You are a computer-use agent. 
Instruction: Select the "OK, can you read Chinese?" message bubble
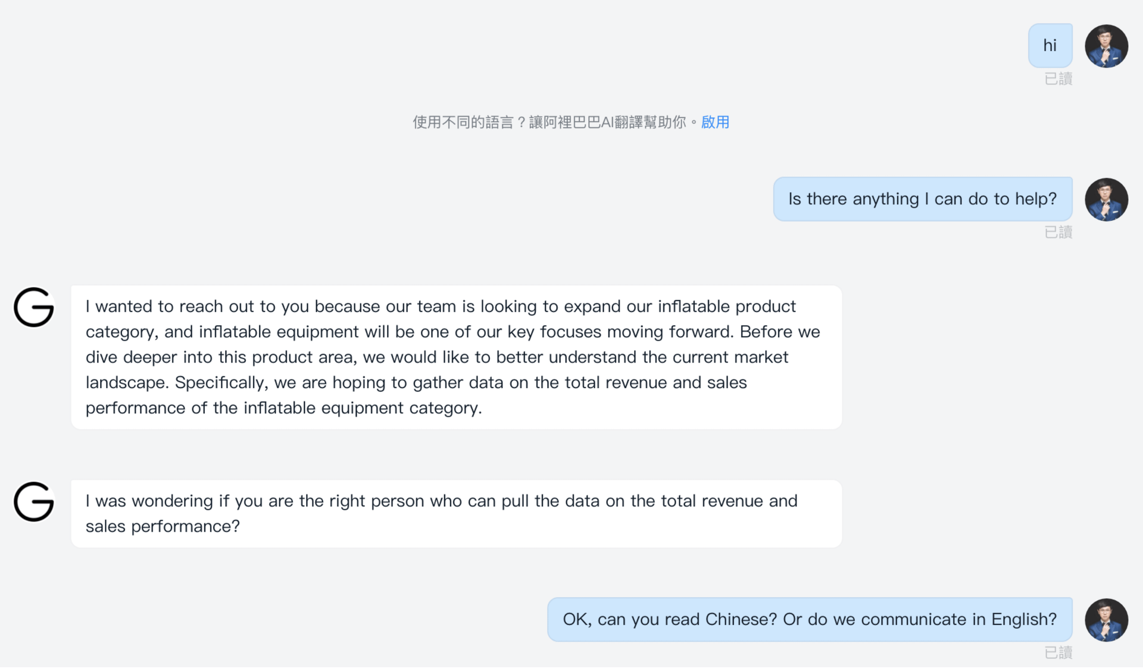[x=809, y=619]
